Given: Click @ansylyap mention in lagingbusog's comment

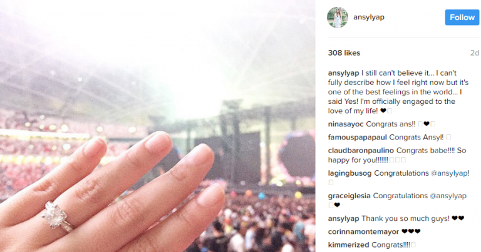Looking at the screenshot, I should 450,173.
